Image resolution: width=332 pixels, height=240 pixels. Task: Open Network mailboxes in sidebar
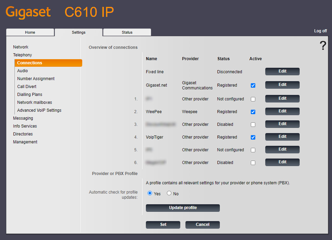pyautogui.click(x=34, y=102)
